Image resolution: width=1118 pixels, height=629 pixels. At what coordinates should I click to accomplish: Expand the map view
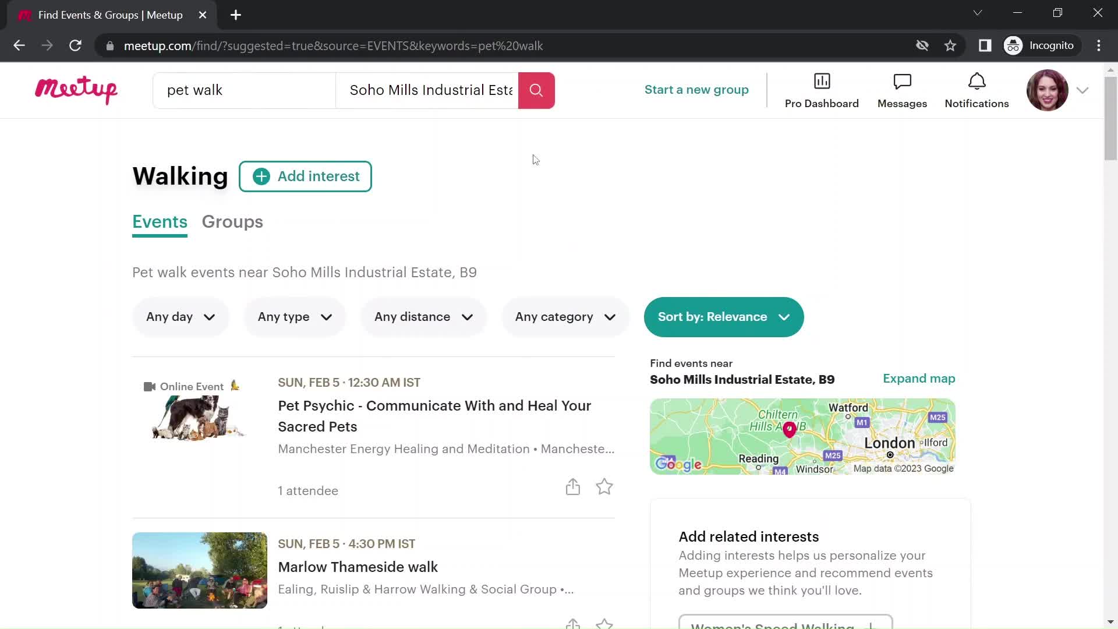point(920,379)
